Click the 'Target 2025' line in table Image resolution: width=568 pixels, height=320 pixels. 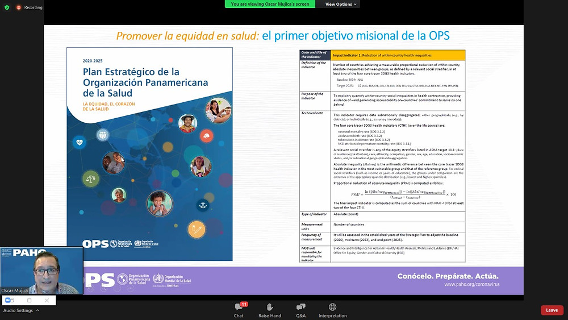pos(397,86)
